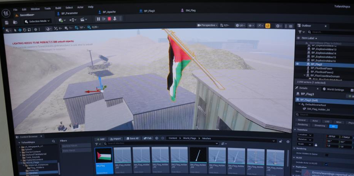Open the Selection Mode dropdown

38,21
